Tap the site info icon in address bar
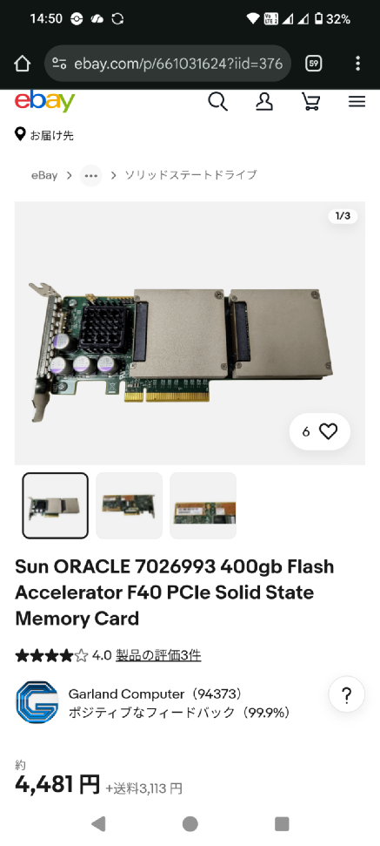 pos(59,64)
